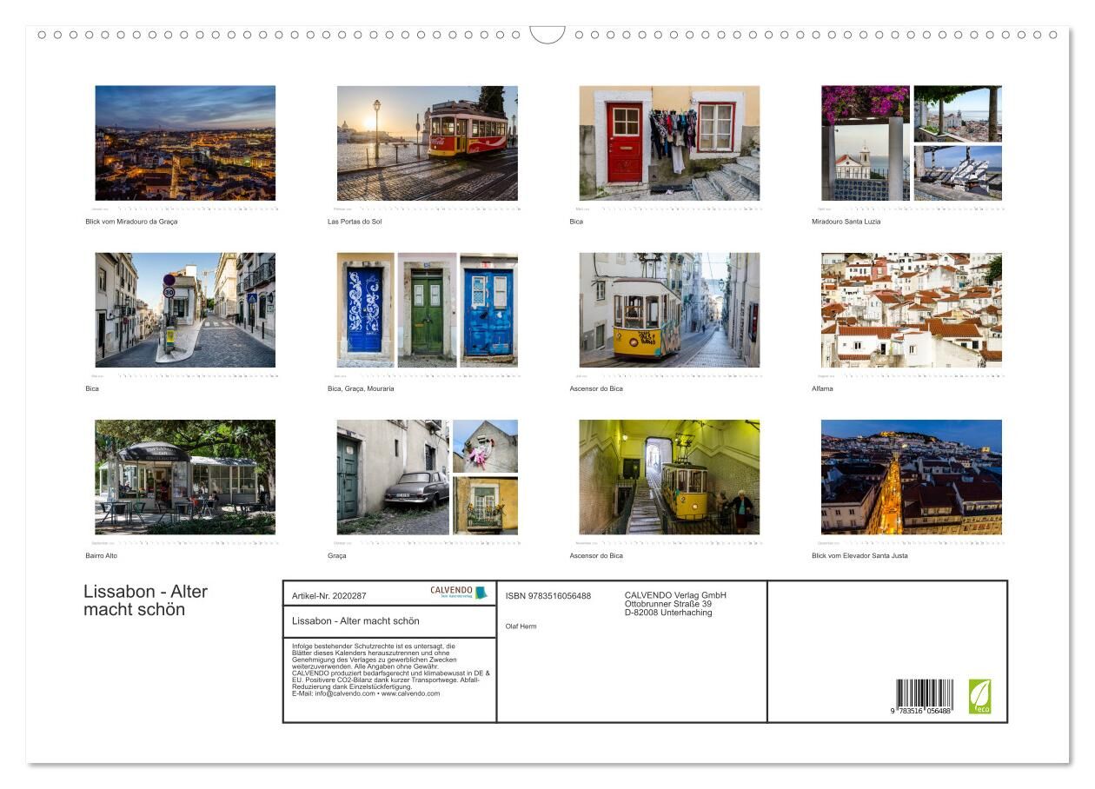Click the ISBN 9783516056488 text
Screen dimensions: 1095x789
pyautogui.click(x=547, y=596)
